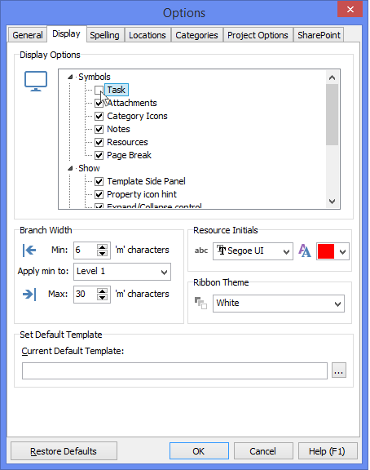The image size is (370, 470).
Task: Click the Restore Defaults button
Action: (x=64, y=451)
